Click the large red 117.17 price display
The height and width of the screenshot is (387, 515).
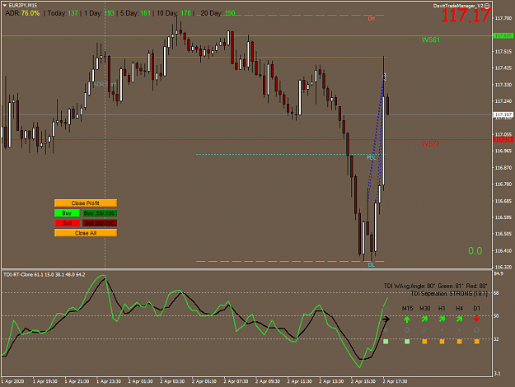click(466, 16)
